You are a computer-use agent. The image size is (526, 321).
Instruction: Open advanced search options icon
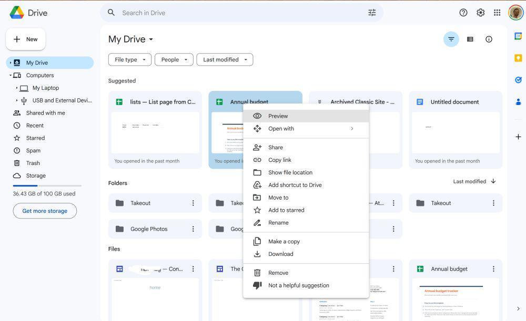coord(372,13)
